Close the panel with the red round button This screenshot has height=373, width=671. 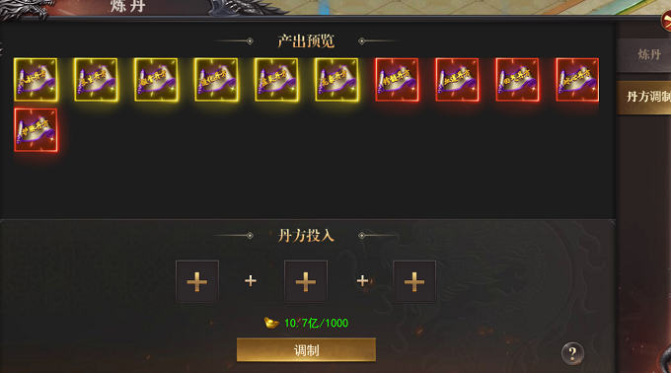pos(666,21)
